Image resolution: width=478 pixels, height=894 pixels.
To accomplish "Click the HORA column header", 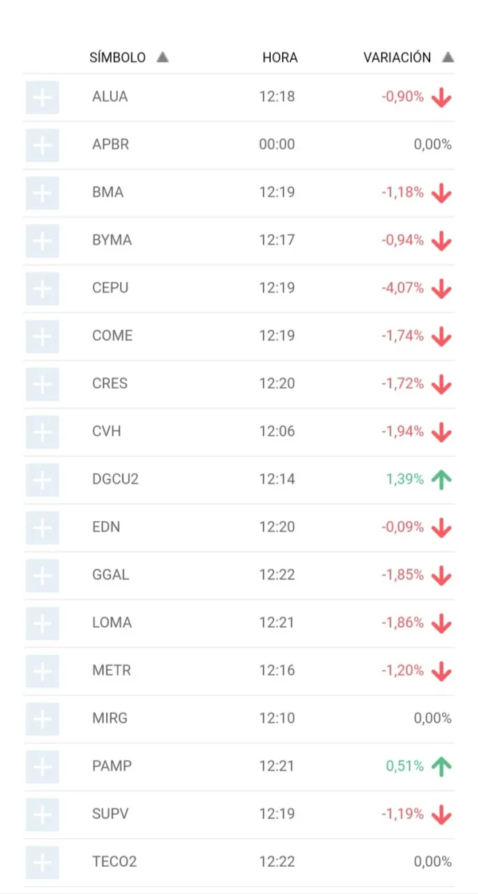I will point(280,57).
